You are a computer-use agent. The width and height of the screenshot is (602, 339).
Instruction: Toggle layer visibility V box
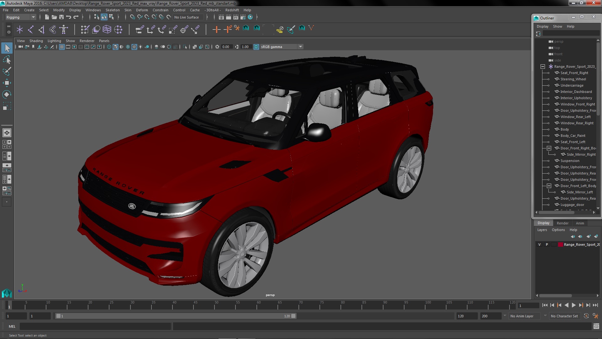(539, 245)
